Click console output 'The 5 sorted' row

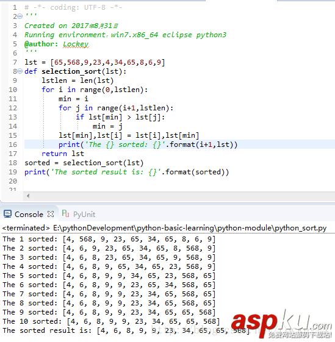pos(109,276)
